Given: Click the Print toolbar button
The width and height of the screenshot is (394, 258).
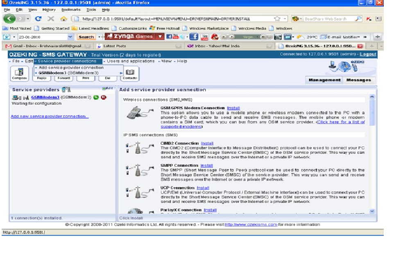Looking at the screenshot, I should [x=86, y=78].
